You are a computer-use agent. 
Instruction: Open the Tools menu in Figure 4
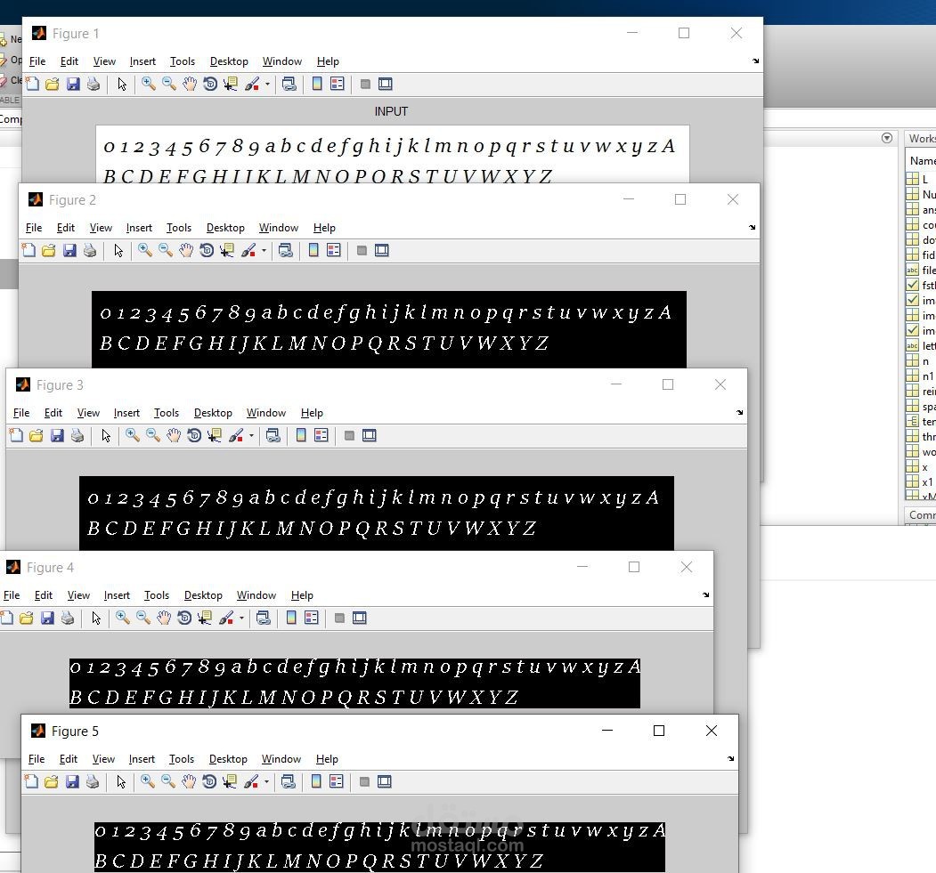tap(157, 595)
